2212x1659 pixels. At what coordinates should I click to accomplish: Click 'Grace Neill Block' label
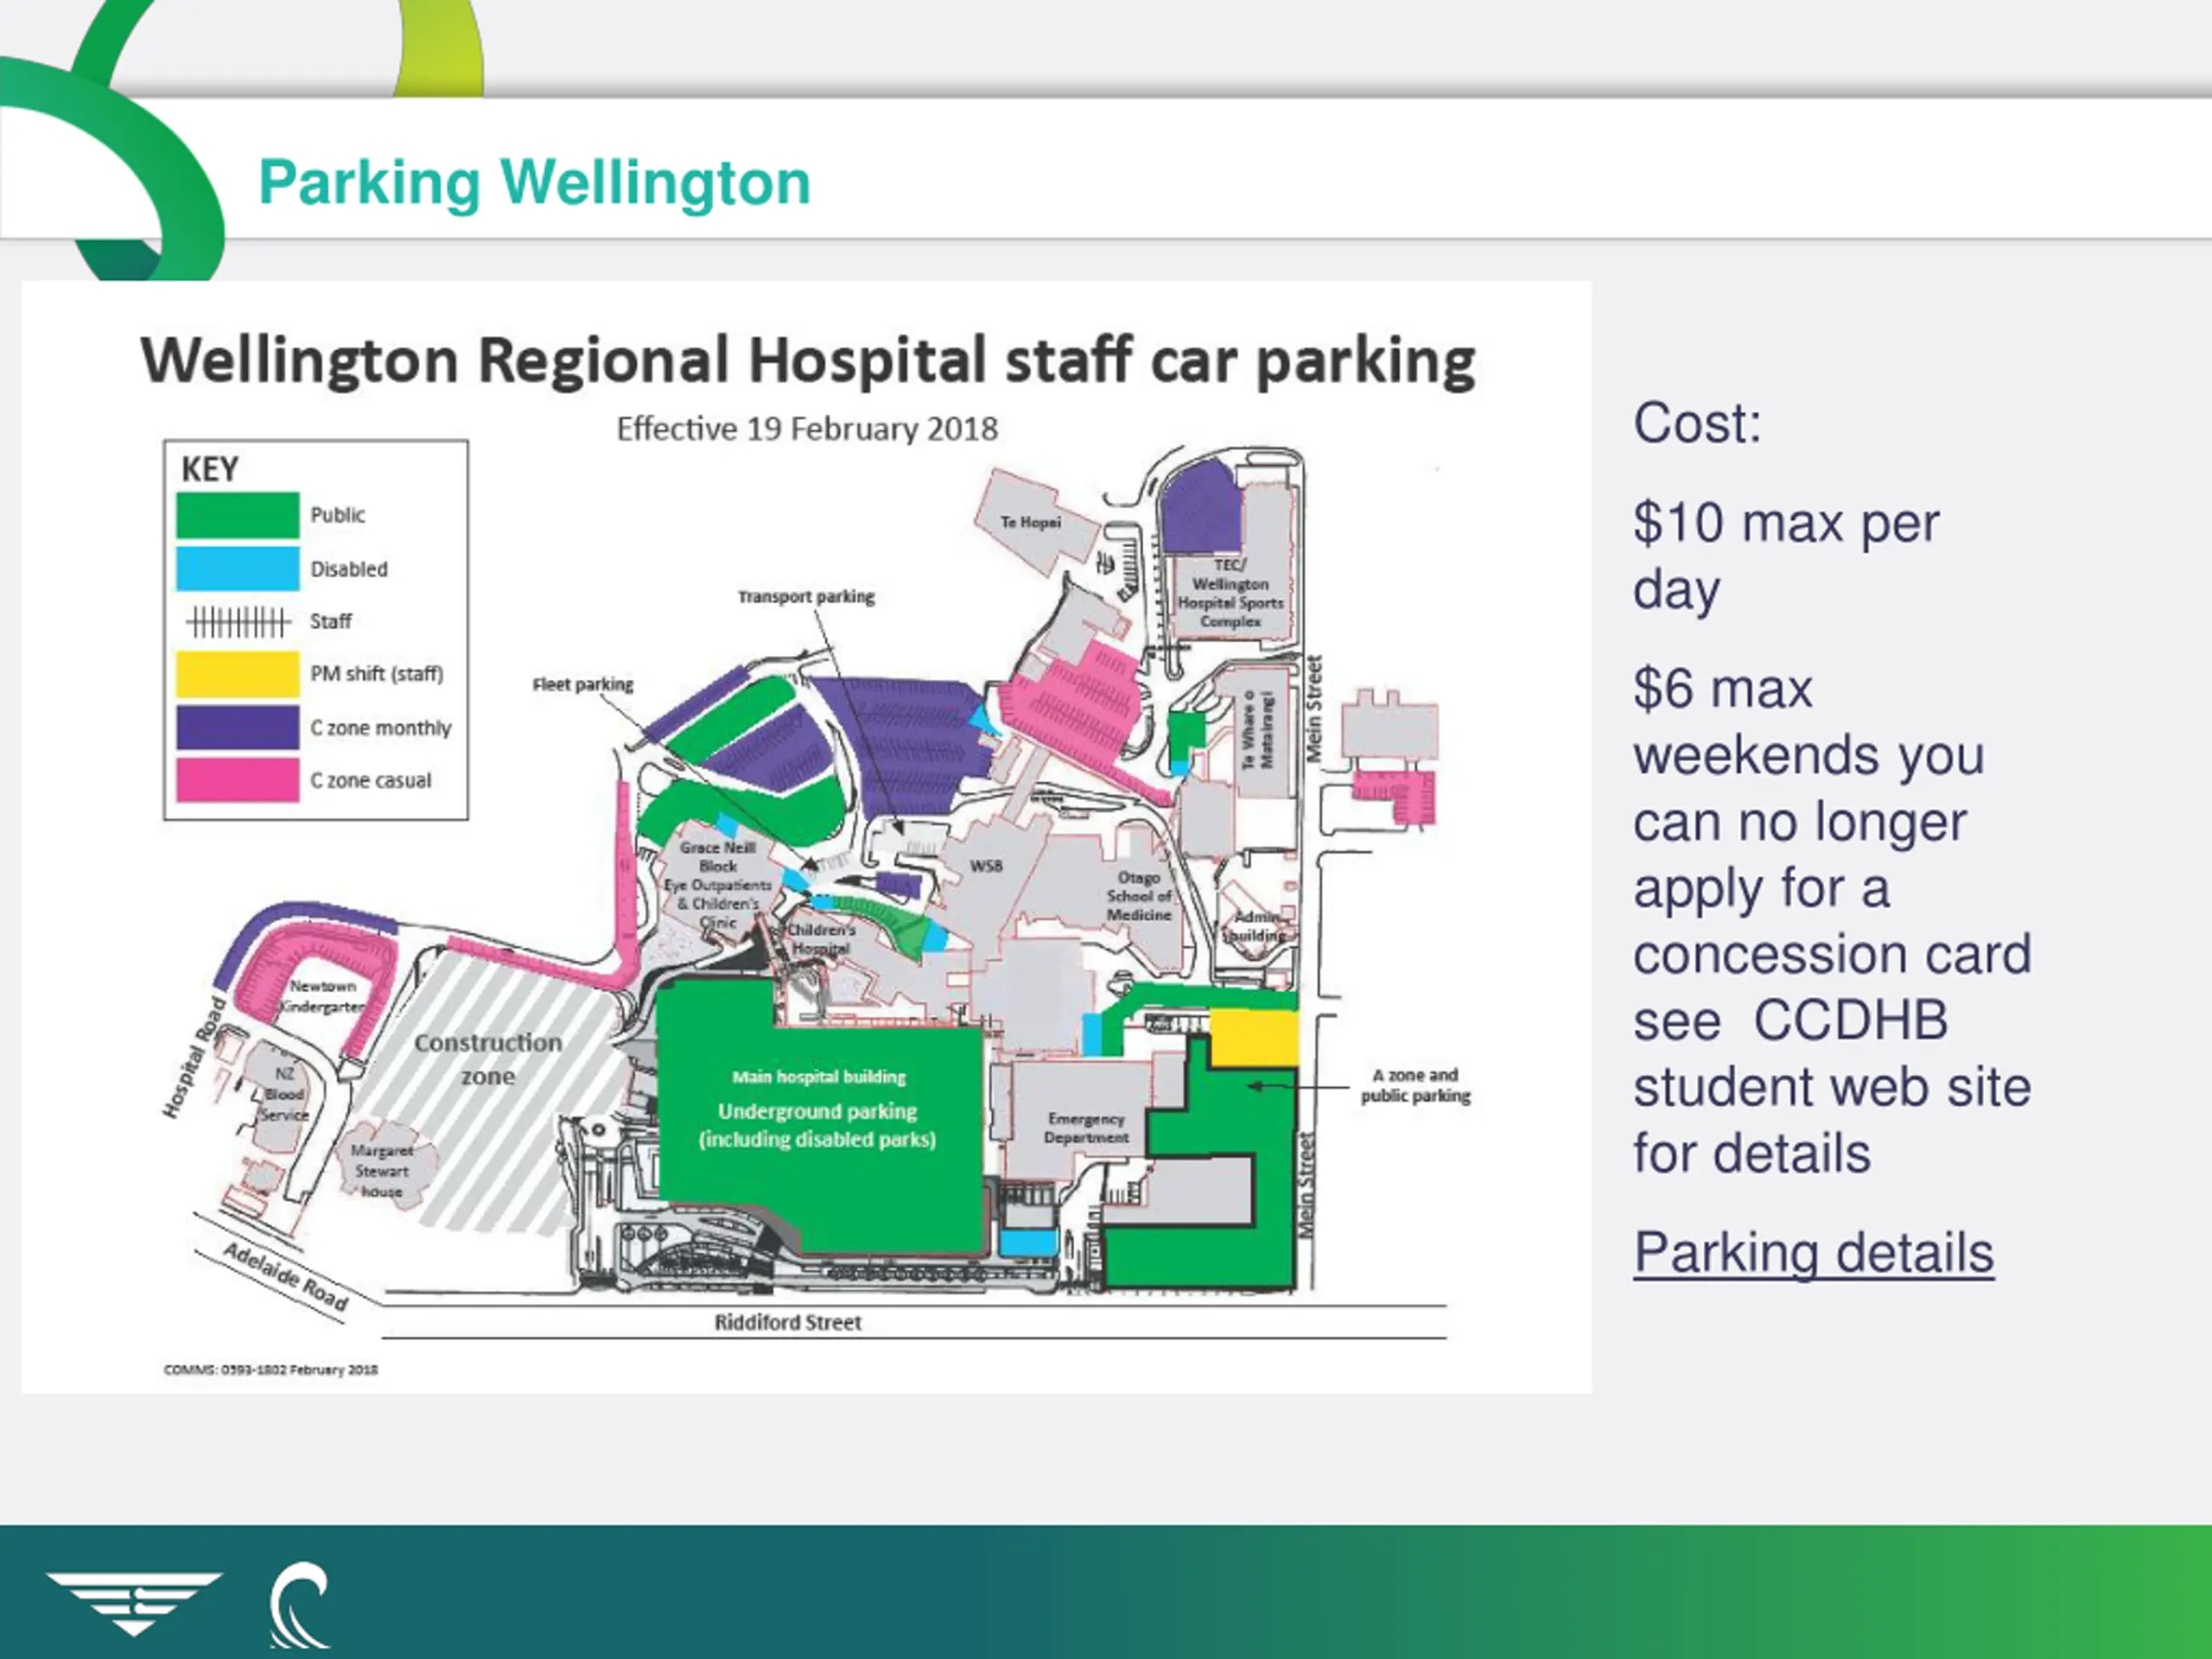(718, 856)
